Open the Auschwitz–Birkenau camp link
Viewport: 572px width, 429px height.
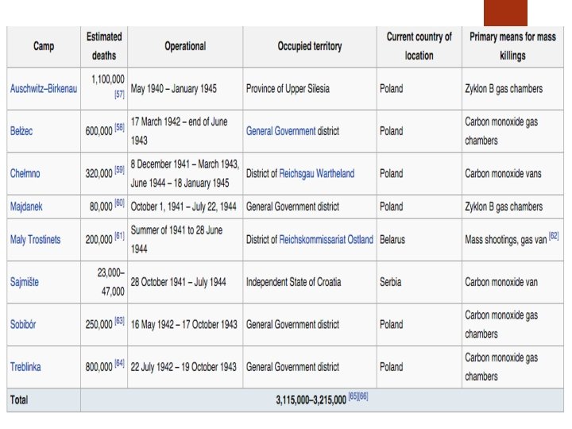coord(44,89)
